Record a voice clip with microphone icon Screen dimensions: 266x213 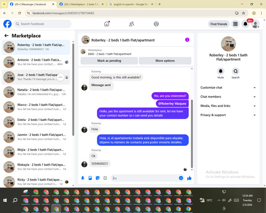tap(82, 178)
